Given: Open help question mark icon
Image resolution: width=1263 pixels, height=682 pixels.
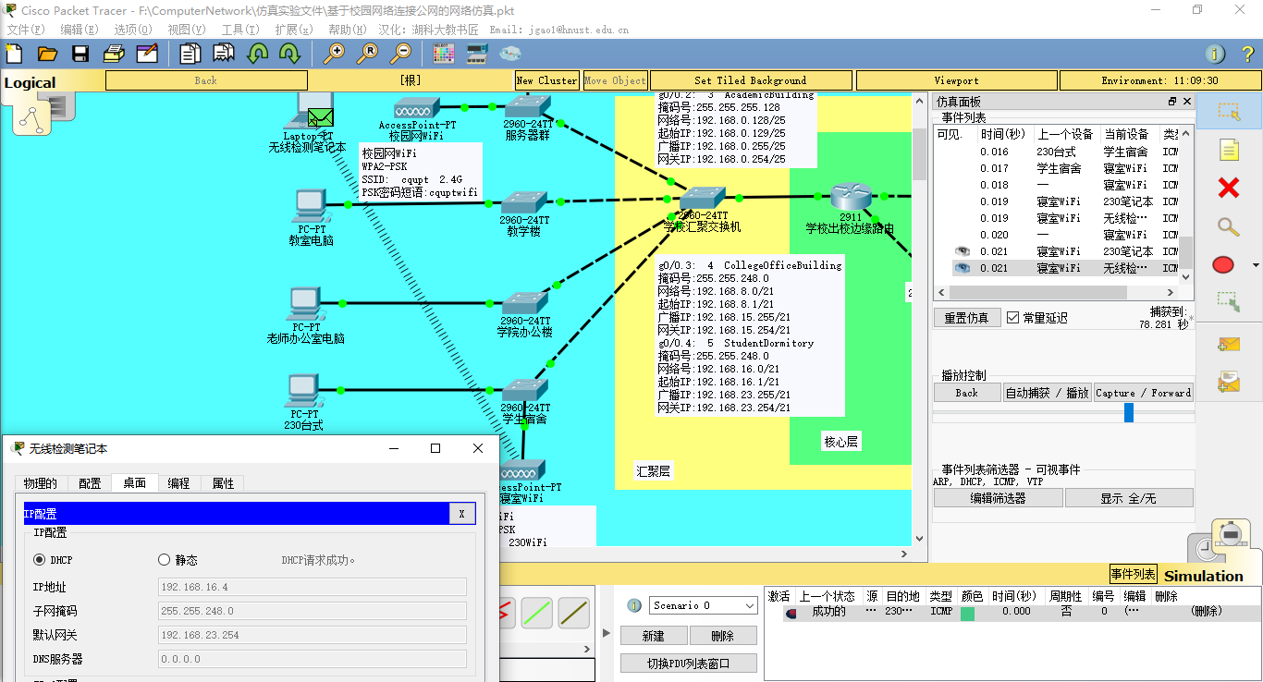Looking at the screenshot, I should 1246,54.
